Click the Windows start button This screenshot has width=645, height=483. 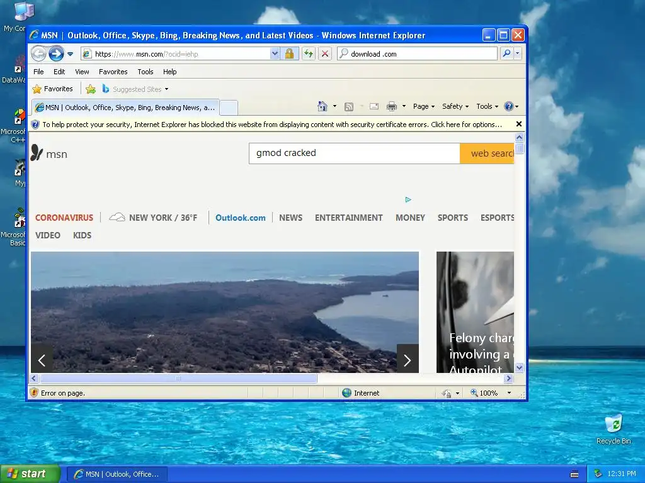(x=30, y=474)
